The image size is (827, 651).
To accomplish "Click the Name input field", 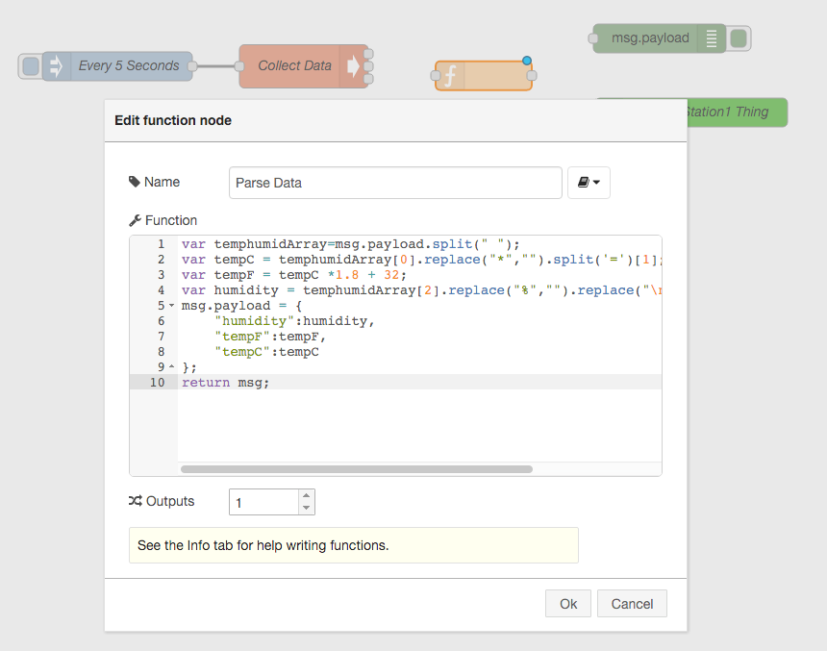I will click(395, 183).
